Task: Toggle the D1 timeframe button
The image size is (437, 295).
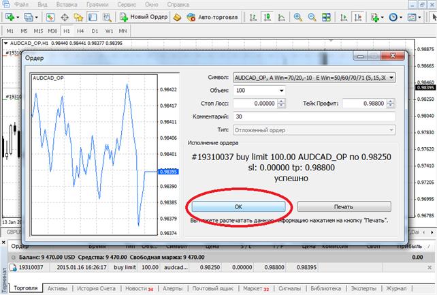Action: pyautogui.click(x=95, y=31)
